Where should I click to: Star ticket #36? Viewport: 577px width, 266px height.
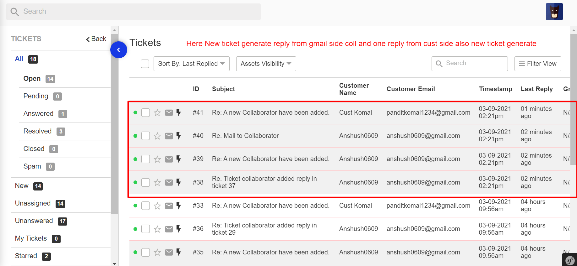(157, 229)
